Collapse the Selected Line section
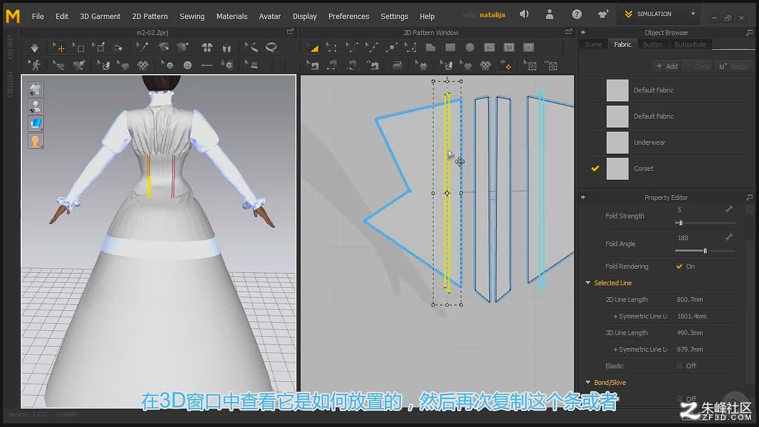The width and height of the screenshot is (759, 427). 588,283
